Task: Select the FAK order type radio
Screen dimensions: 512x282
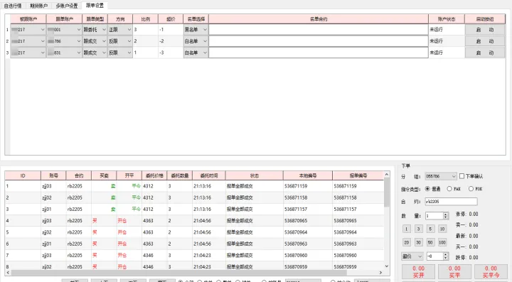Action: click(x=449, y=189)
